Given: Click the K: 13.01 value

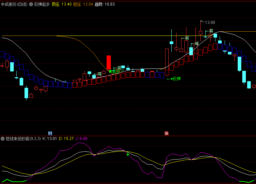Looking at the screenshot, I should 50,139.
